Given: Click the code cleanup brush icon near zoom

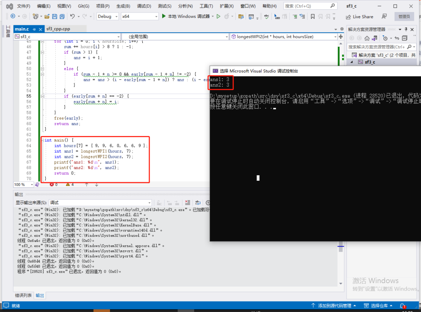Looking at the screenshot, I should tap(37, 185).
